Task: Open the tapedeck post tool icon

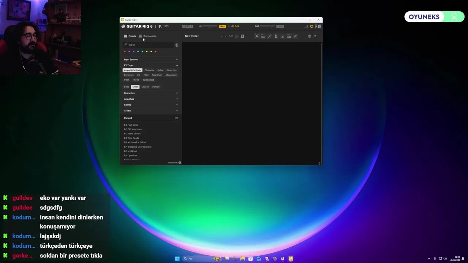Action: coord(289,36)
